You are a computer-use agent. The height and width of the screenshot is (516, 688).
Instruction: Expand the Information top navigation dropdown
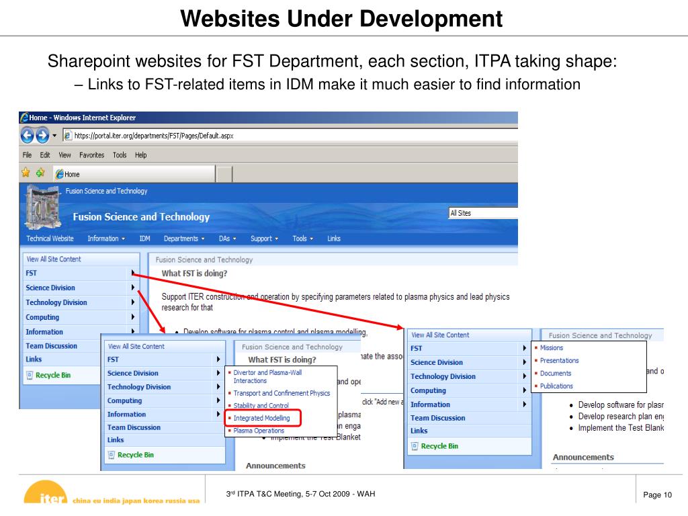pos(106,239)
